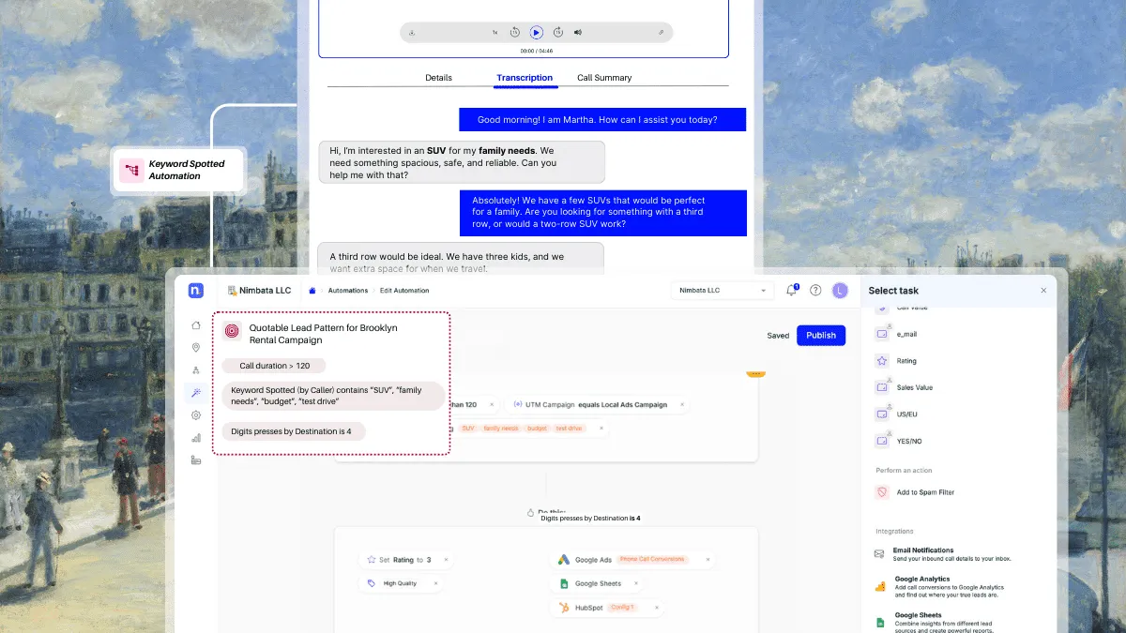Remove the Google Ads action
This screenshot has width=1126, height=633.
tap(708, 560)
